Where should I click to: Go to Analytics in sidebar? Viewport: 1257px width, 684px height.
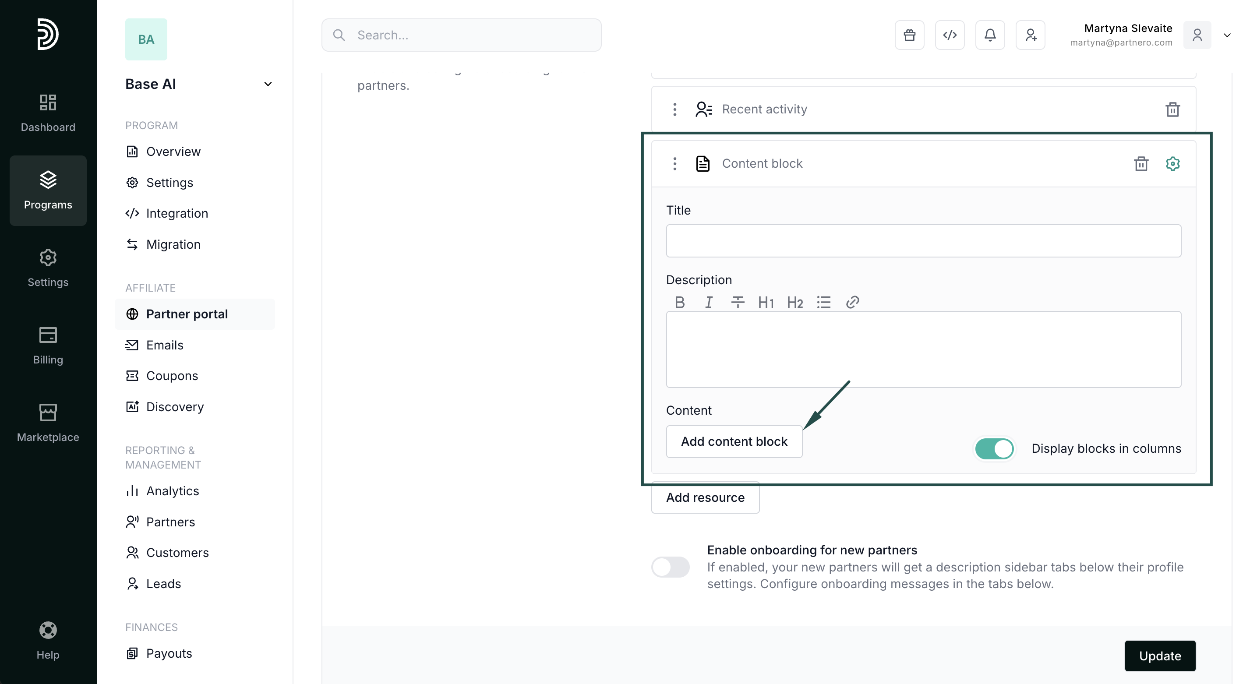click(x=172, y=491)
